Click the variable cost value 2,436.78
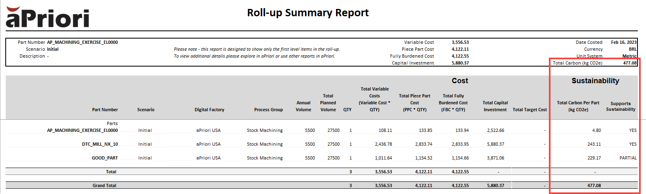This screenshot has width=646, height=194. (x=384, y=144)
